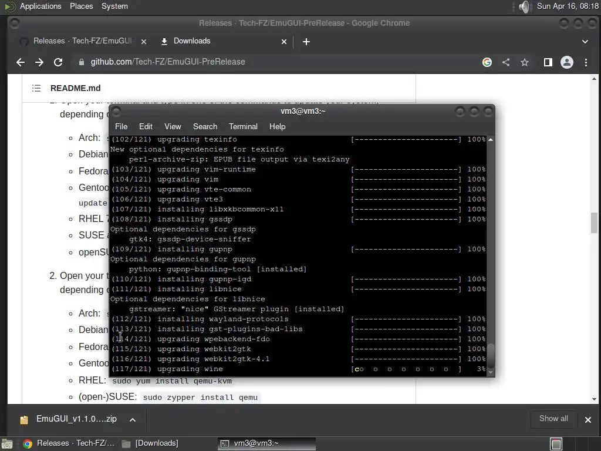Image resolution: width=601 pixels, height=451 pixels.
Task: Reload the GitHub page
Action: (58, 62)
